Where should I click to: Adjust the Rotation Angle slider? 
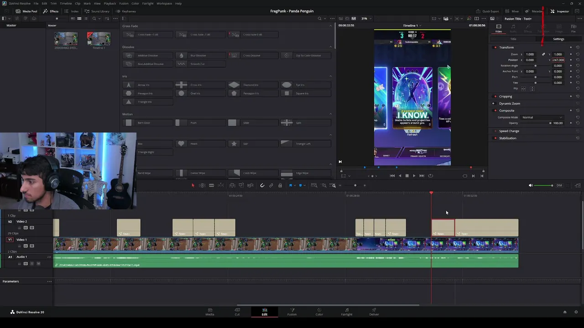click(536, 66)
